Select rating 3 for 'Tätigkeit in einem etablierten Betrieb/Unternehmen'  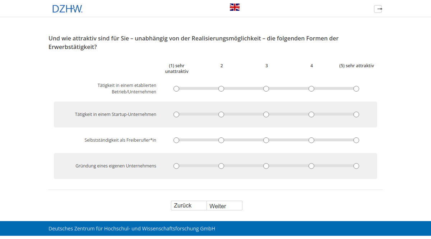point(266,88)
